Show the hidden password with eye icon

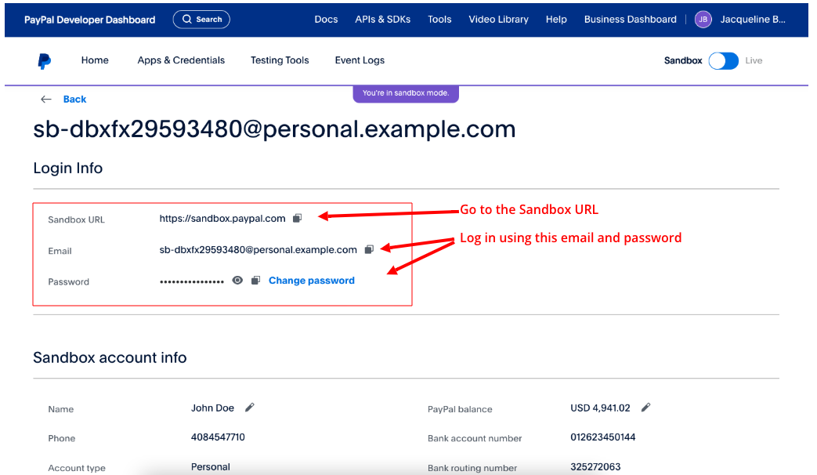tap(237, 281)
